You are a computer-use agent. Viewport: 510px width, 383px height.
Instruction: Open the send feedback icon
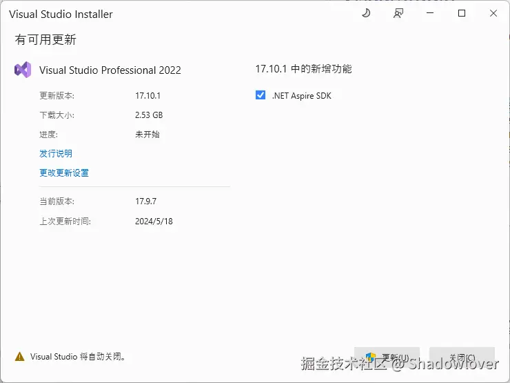click(x=398, y=13)
